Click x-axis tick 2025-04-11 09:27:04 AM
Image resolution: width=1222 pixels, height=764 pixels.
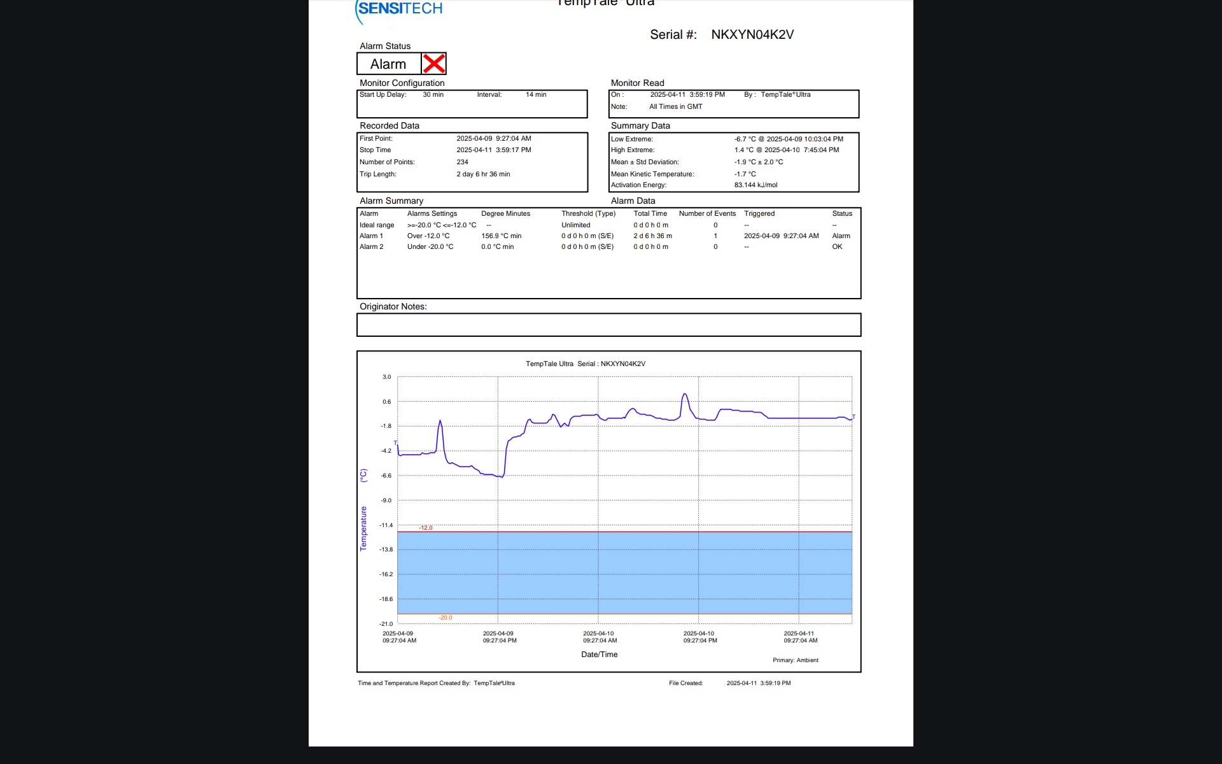coord(800,637)
